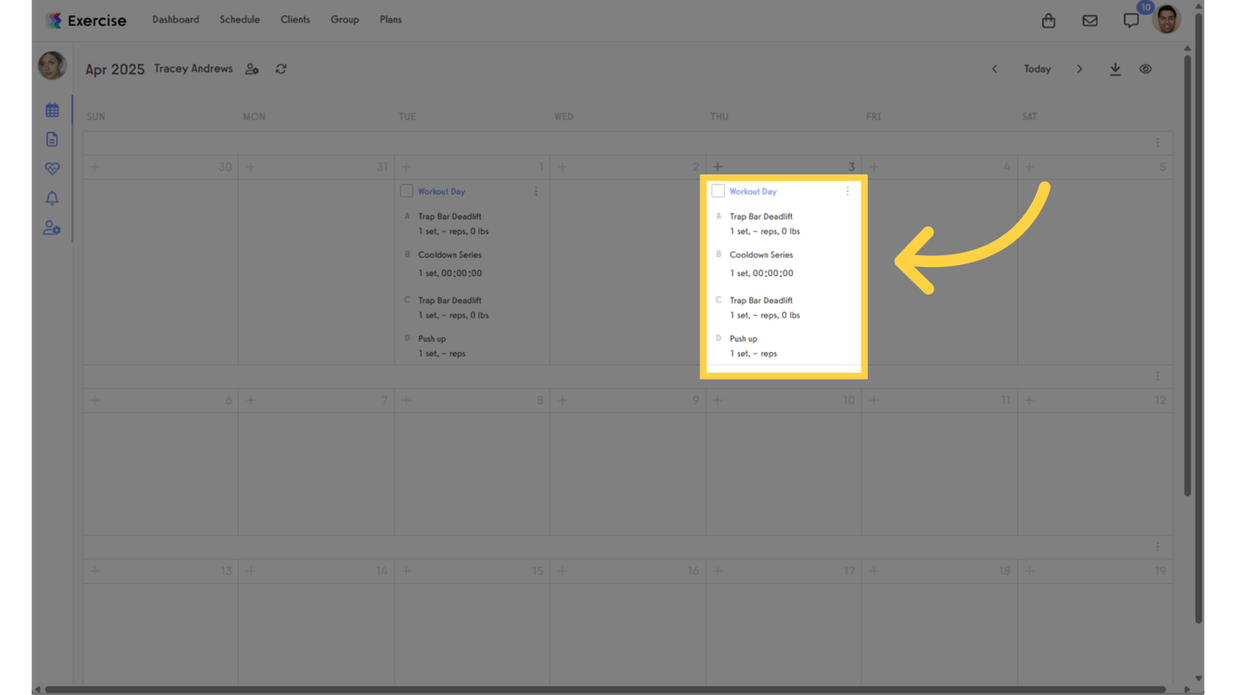Select exercise C Trap Bar Deadlift on Thursday
Viewport: 1236px width, 695px height.
(x=761, y=300)
